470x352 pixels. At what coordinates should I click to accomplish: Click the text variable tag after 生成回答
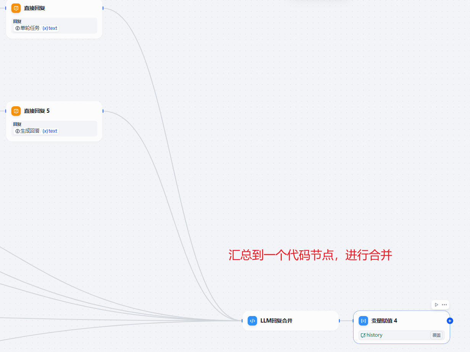50,131
